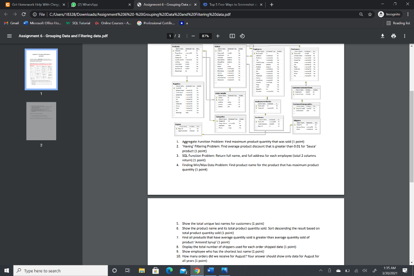Image resolution: width=414 pixels, height=276 pixels.
Task: Open Word from the taskbar
Action: pyautogui.click(x=211, y=270)
